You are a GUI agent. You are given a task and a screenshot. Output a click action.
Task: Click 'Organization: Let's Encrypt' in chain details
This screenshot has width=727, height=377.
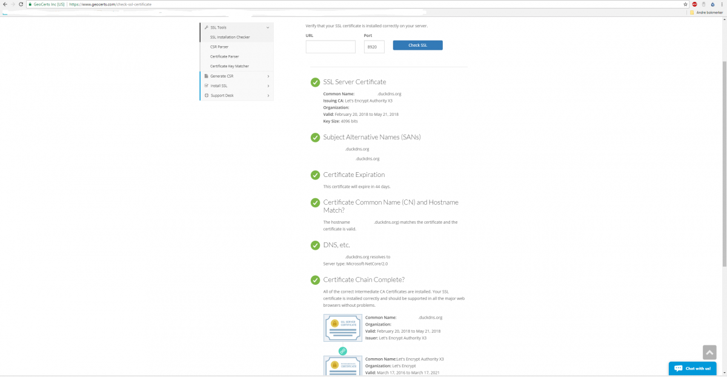(x=391, y=366)
